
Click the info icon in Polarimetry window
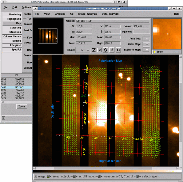(x=3, y=118)
